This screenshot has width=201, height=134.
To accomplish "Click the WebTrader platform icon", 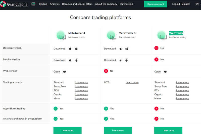I will pos(162,35).
